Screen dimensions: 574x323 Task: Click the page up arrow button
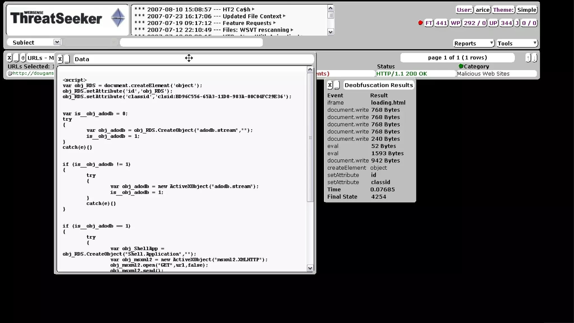(528, 58)
